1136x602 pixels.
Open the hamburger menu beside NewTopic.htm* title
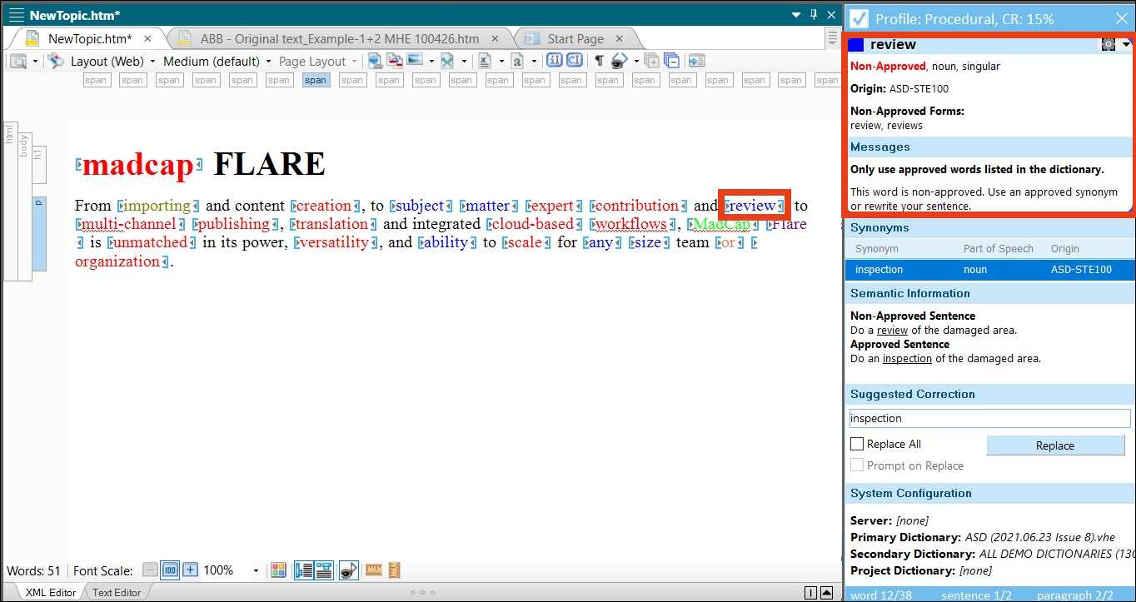coord(16,15)
